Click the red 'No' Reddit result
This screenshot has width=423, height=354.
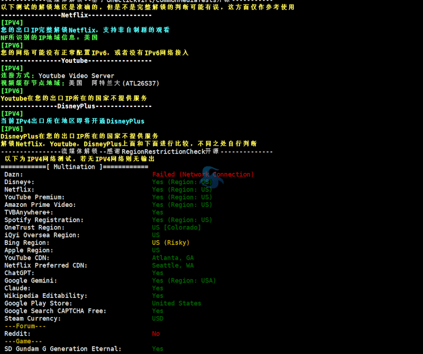156,333
